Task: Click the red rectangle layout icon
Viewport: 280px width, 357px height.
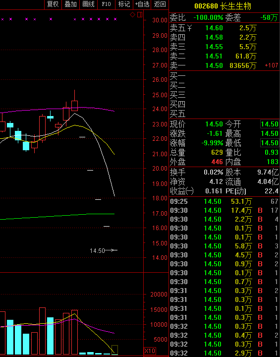Action: click(x=140, y=15)
